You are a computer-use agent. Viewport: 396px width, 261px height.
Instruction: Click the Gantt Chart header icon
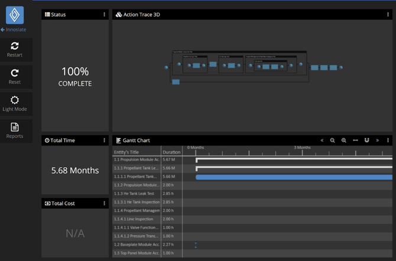click(118, 140)
